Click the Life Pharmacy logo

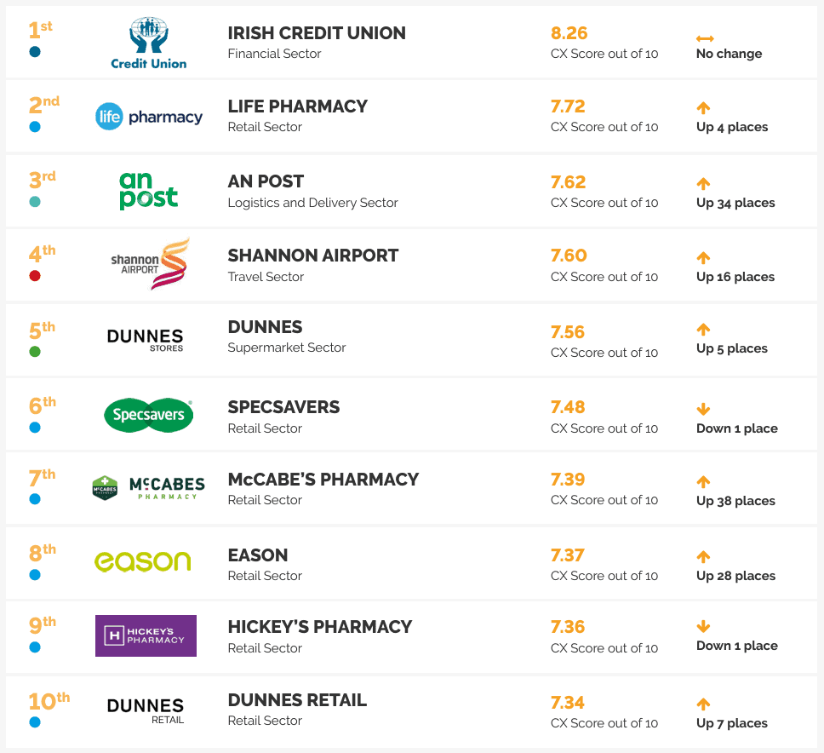click(149, 116)
